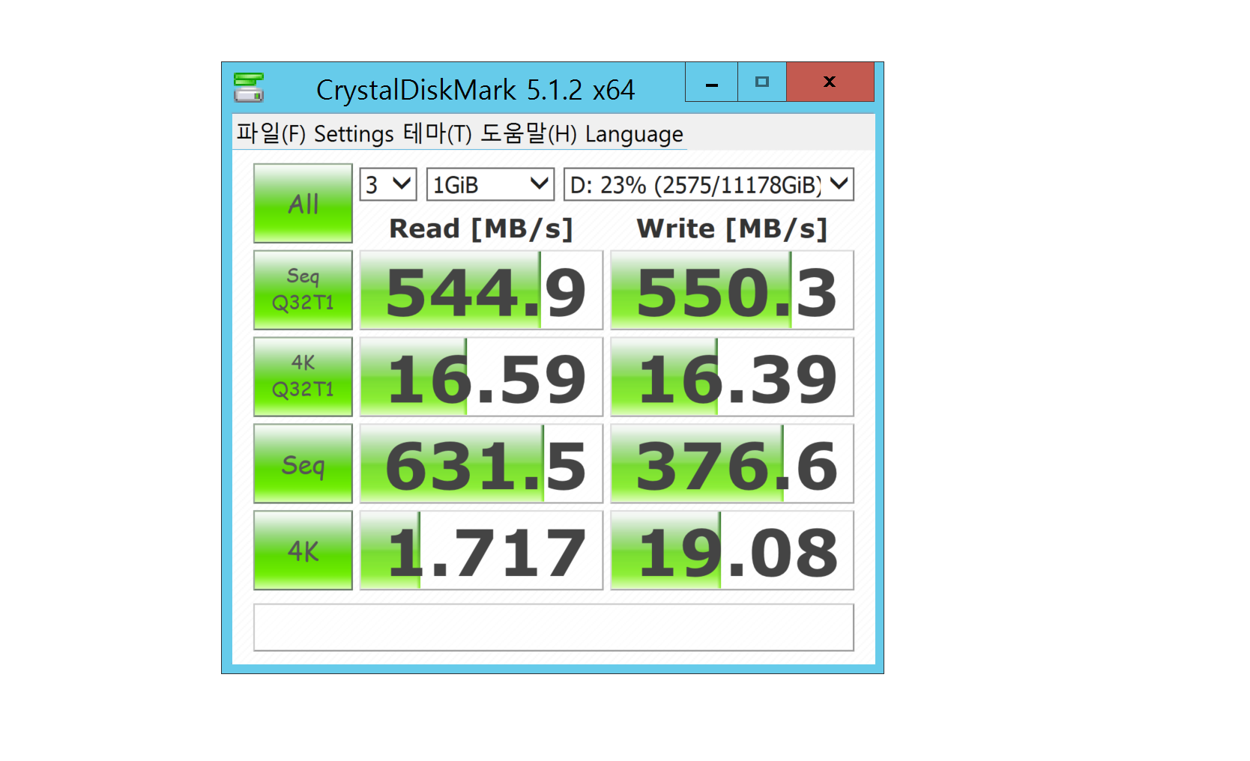This screenshot has height=761, width=1250.
Task: Open the test count dropdown showing 3
Action: [x=388, y=184]
